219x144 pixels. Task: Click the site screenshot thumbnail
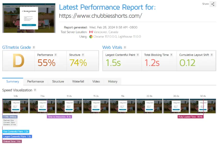click(x=29, y=18)
